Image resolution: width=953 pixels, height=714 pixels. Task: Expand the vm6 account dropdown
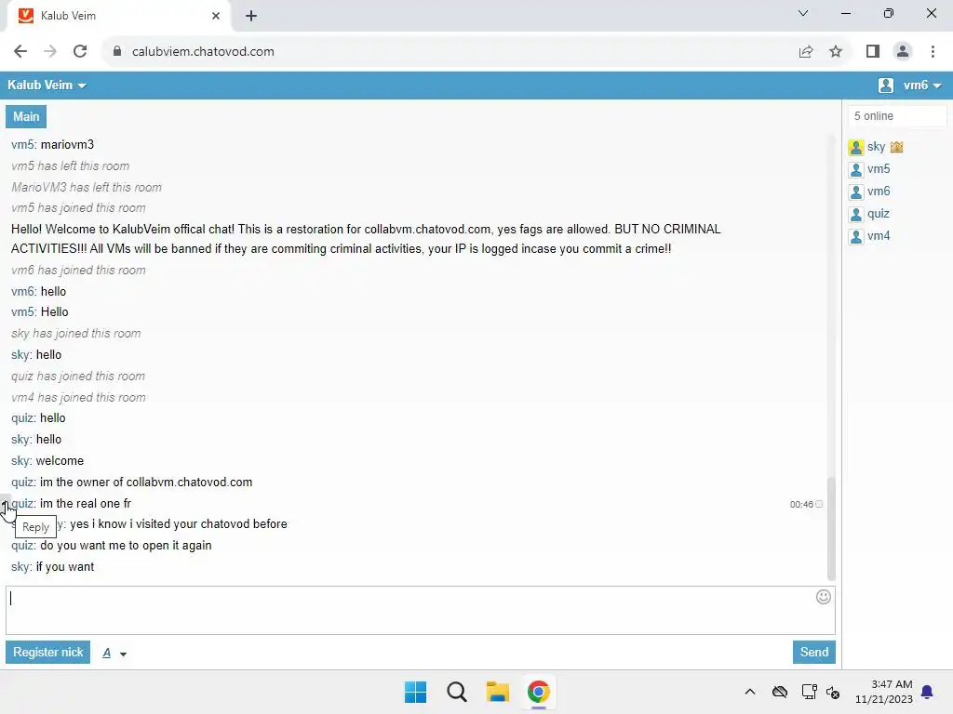922,85
